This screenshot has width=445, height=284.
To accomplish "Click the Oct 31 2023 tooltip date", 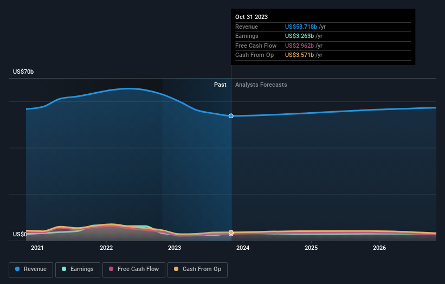I will [x=251, y=17].
